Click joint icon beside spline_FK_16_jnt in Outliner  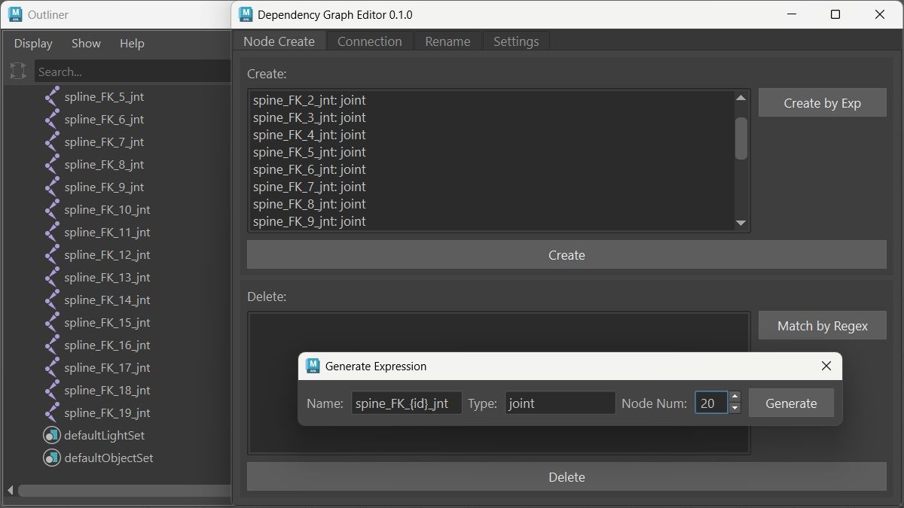[52, 345]
